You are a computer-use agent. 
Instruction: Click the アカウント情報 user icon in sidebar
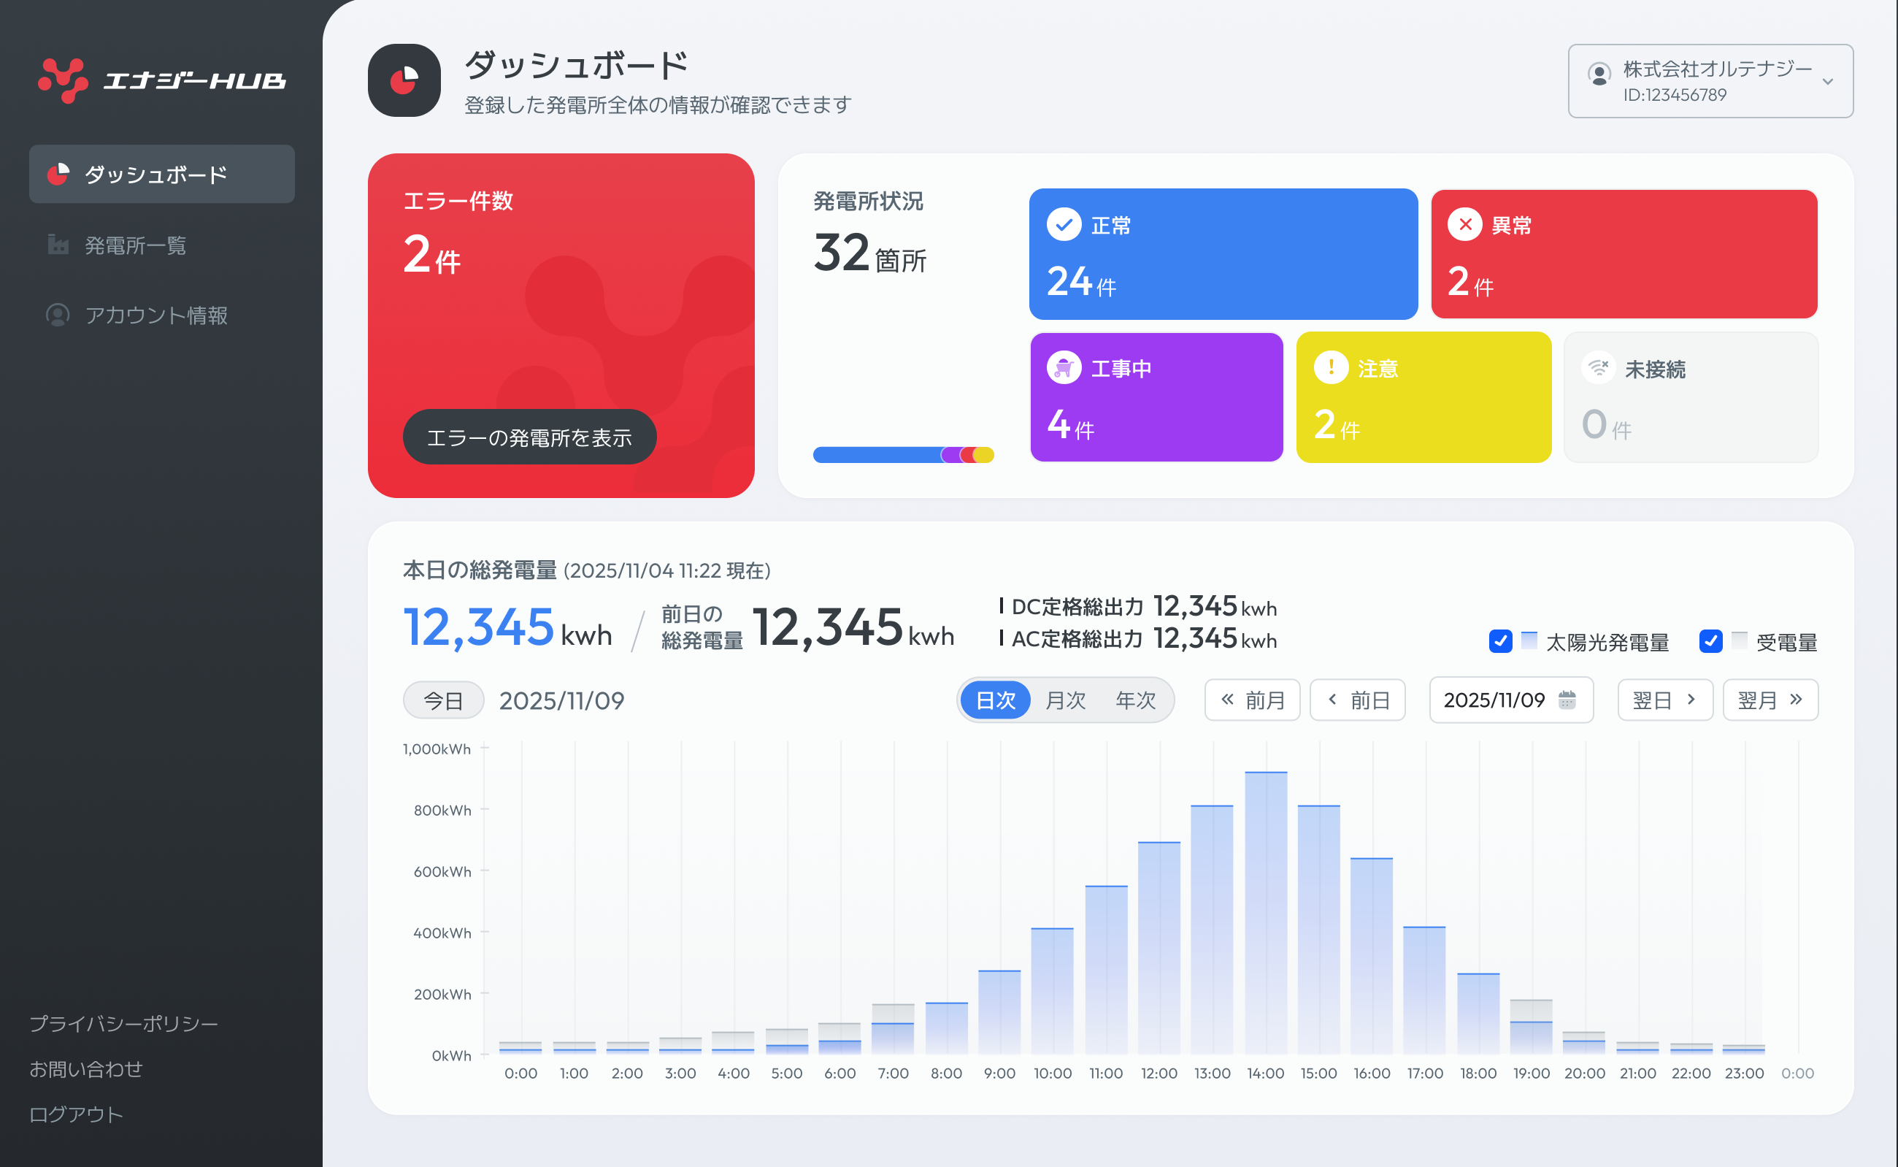tap(58, 315)
